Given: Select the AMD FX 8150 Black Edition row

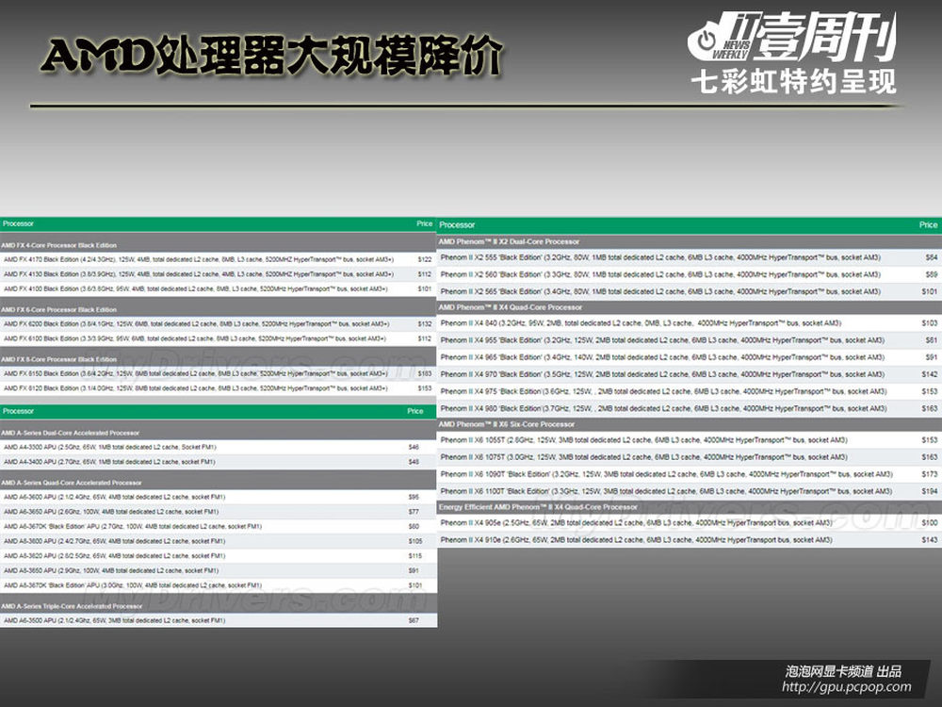Looking at the screenshot, I should 219,374.
